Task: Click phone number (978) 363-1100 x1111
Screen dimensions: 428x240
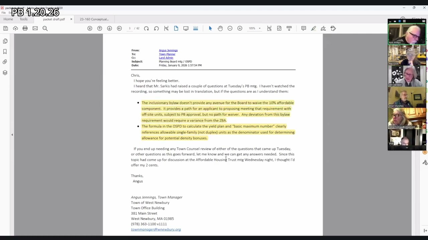Action: point(149,224)
